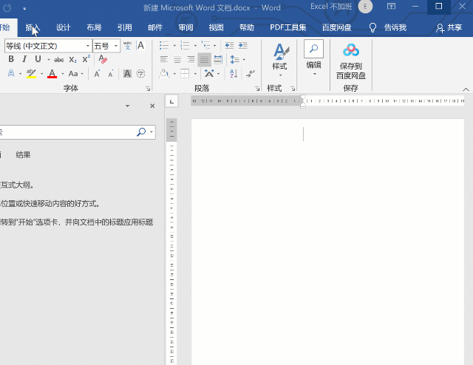Show paragraph marks
Screen dimensions: 473x365
click(250, 73)
